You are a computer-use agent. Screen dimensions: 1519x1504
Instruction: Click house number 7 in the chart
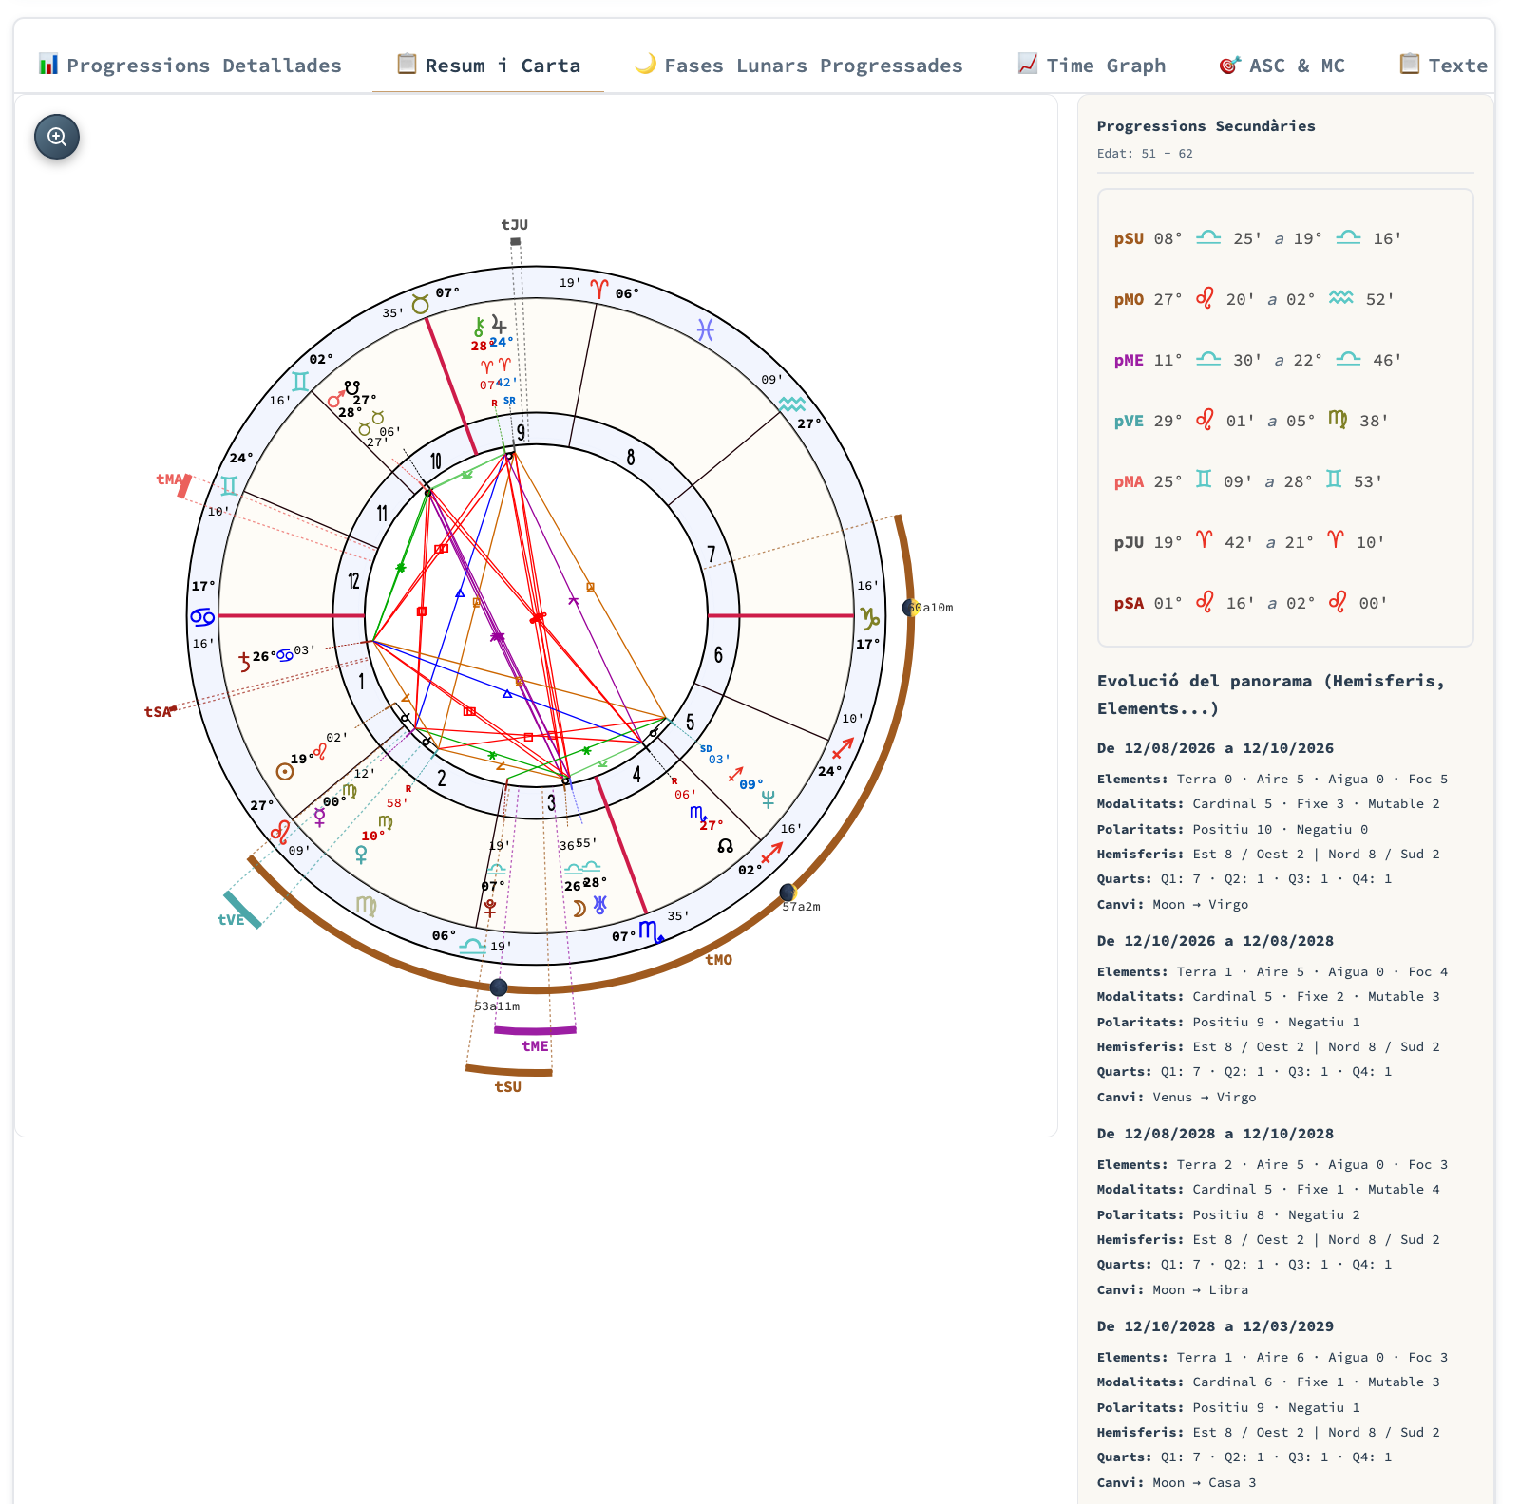(x=711, y=554)
